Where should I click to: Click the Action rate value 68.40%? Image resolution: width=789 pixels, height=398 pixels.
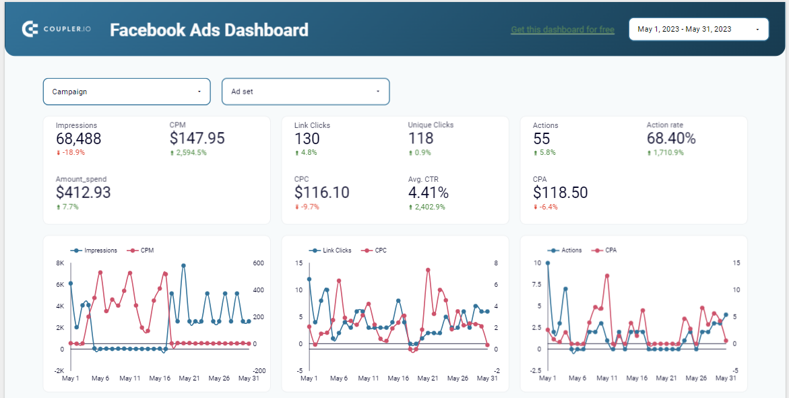click(x=671, y=139)
